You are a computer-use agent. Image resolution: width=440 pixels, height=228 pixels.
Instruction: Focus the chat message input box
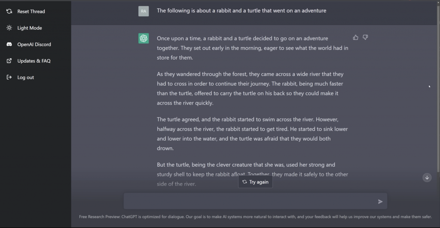click(249, 201)
